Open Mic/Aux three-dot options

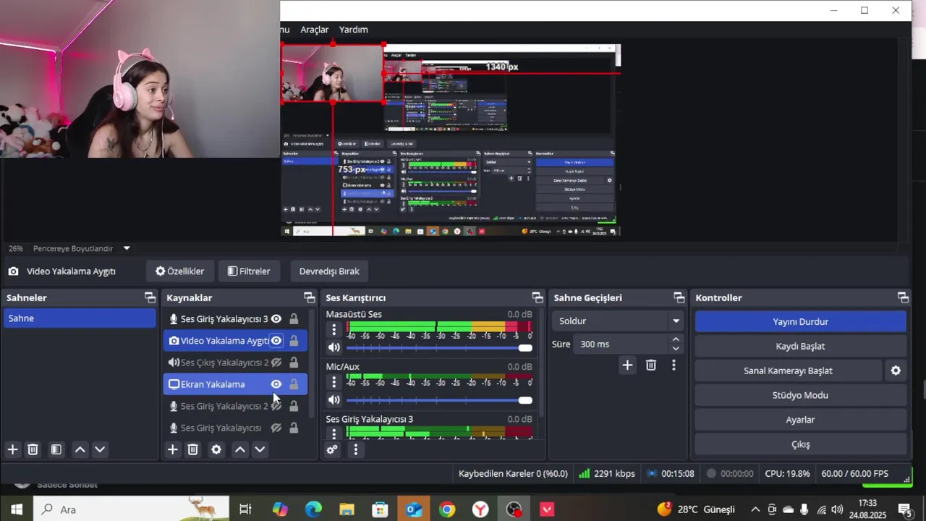point(334,382)
